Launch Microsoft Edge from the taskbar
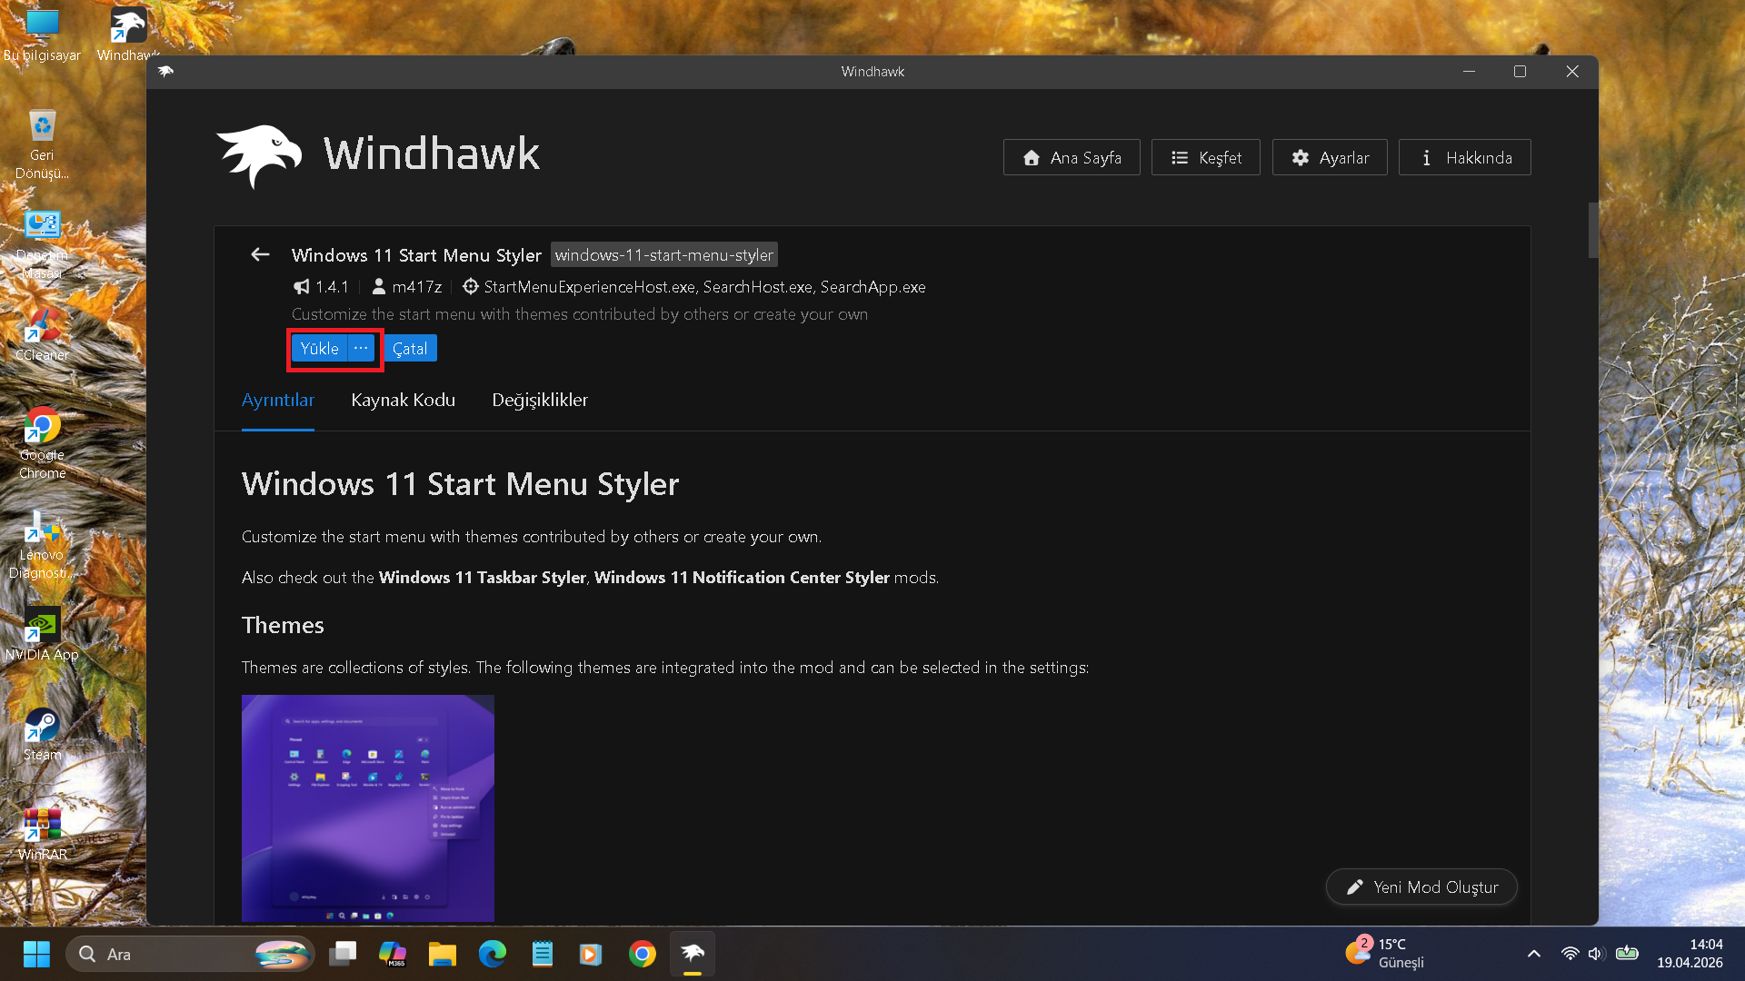This screenshot has width=1745, height=981. point(493,955)
